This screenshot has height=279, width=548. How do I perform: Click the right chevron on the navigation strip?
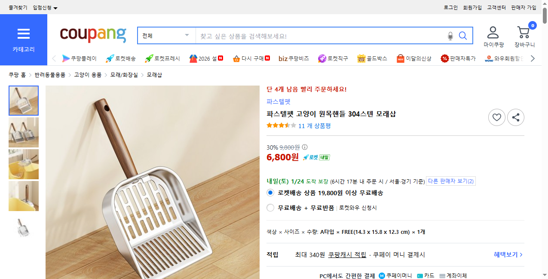[x=533, y=58]
